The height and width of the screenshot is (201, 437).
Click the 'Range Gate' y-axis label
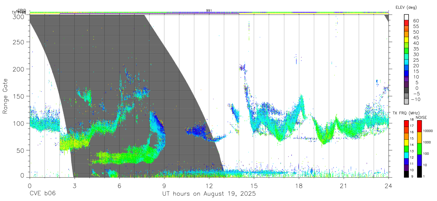6,96
